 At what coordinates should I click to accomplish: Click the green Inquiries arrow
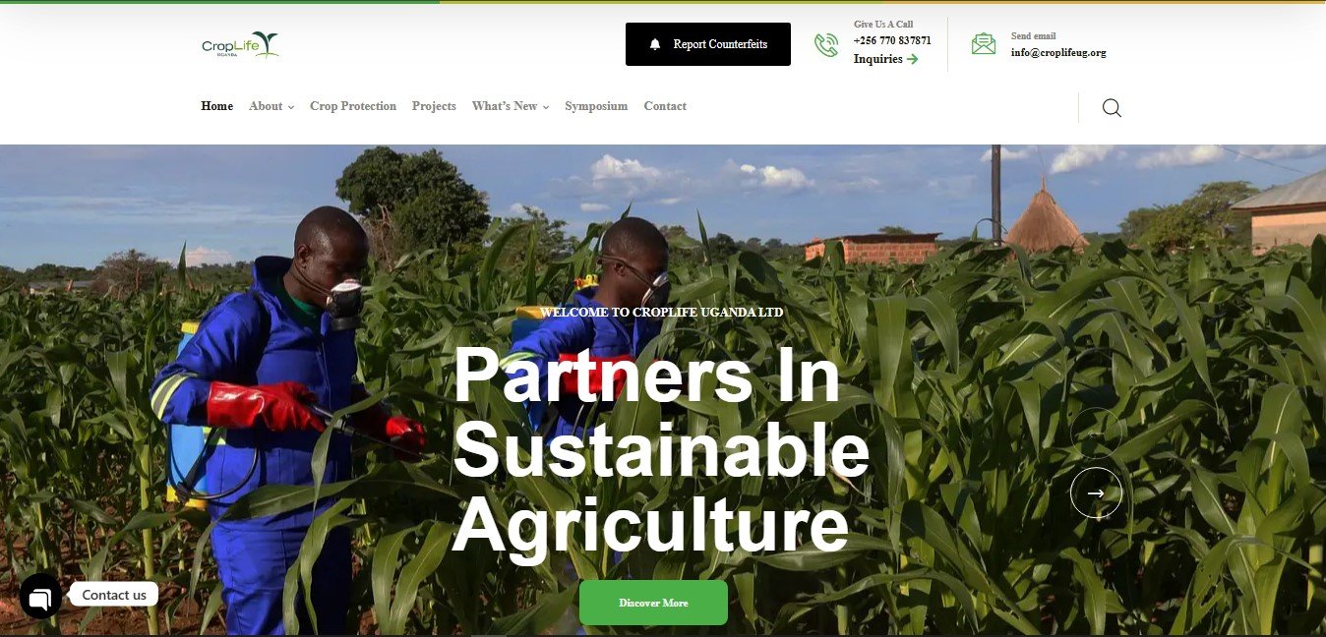pyautogui.click(x=913, y=59)
